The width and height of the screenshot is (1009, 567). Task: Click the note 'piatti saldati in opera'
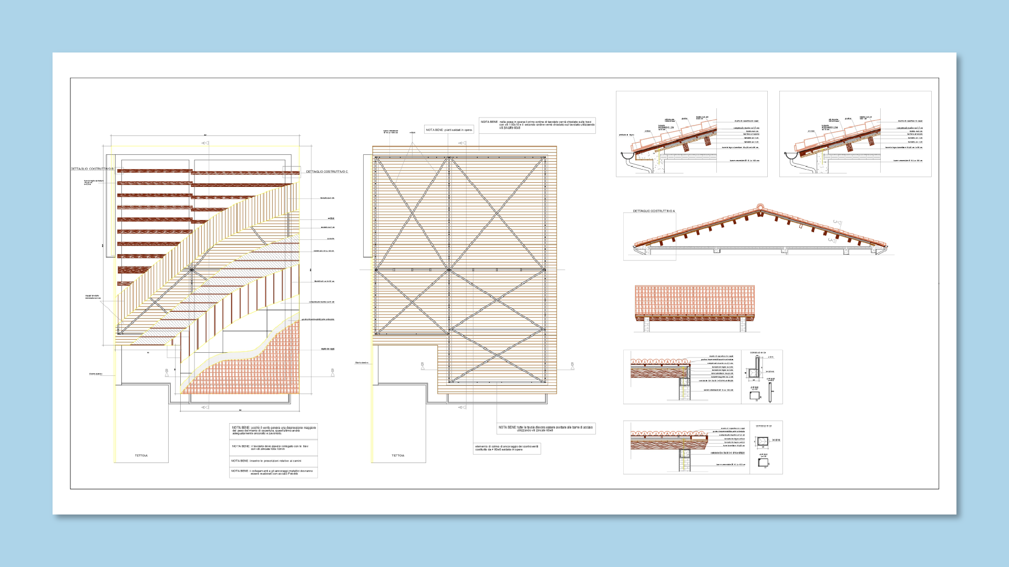click(449, 130)
